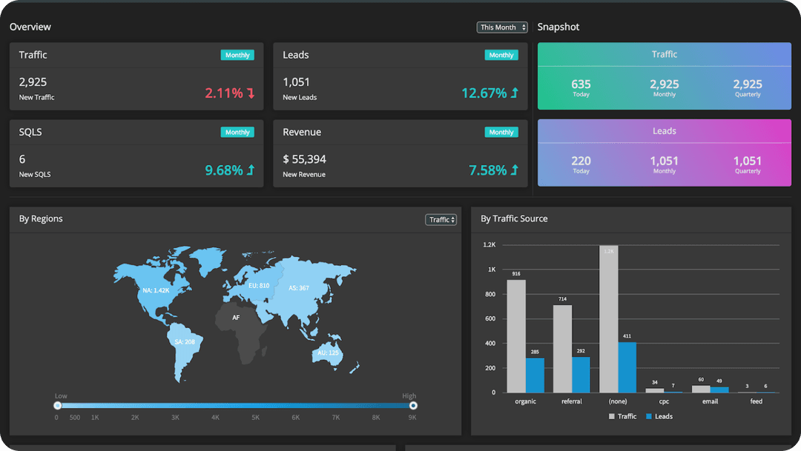Viewport: 801px width, 451px height.
Task: Click 220 Today in Leads snapshot
Action: click(x=581, y=164)
